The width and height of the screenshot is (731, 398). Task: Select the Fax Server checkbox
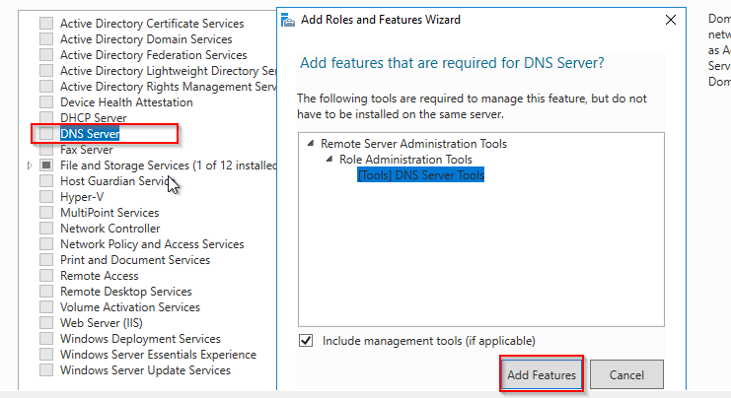click(46, 150)
